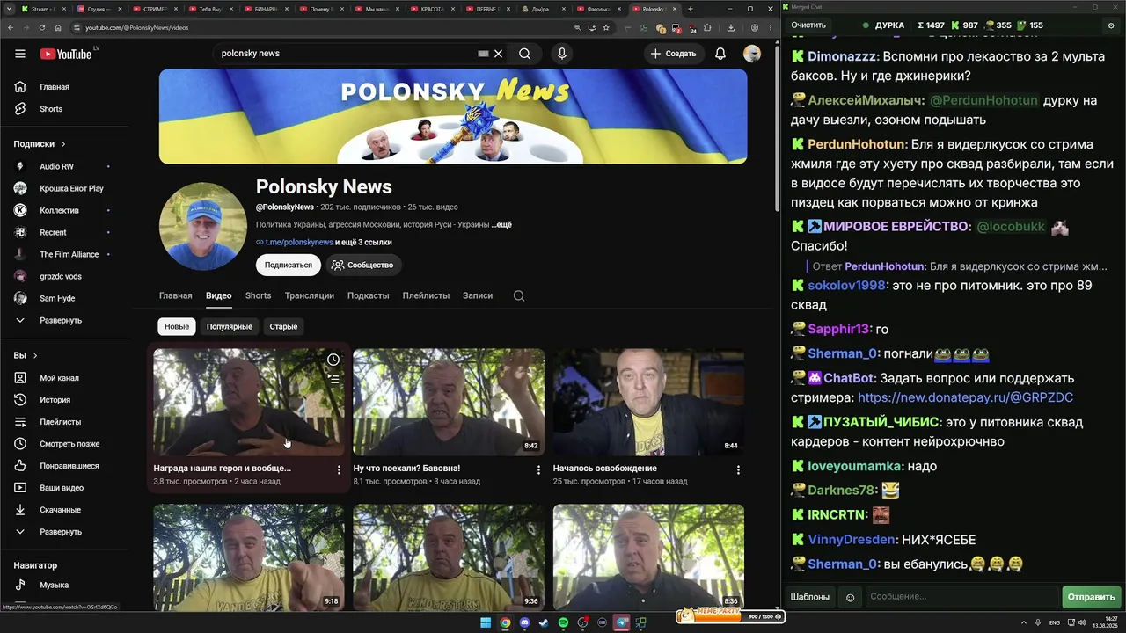This screenshot has height=633, width=1126.
Task: Open the account avatar menu
Action: pos(752,54)
